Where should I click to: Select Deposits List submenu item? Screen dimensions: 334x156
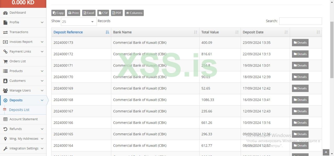23,110
